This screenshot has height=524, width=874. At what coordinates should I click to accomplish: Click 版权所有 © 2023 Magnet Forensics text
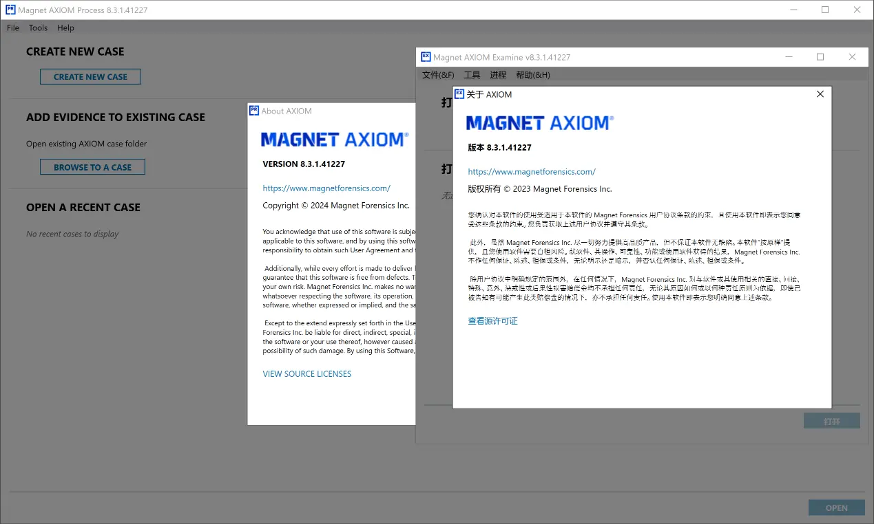[540, 188]
